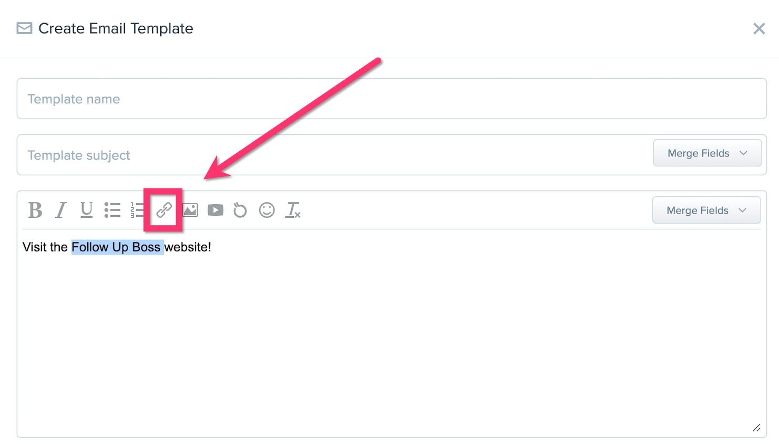The width and height of the screenshot is (779, 444).
Task: Open the emoji picker smiley icon
Action: coord(267,210)
